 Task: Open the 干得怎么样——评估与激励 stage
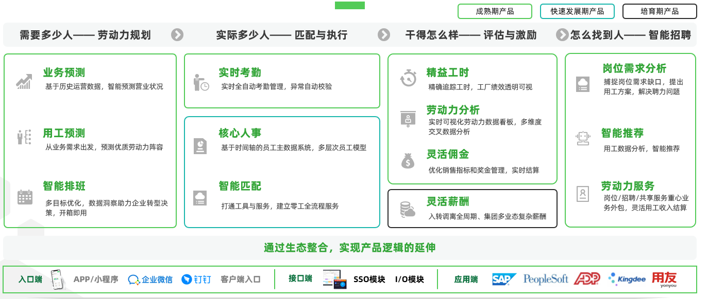click(x=471, y=35)
